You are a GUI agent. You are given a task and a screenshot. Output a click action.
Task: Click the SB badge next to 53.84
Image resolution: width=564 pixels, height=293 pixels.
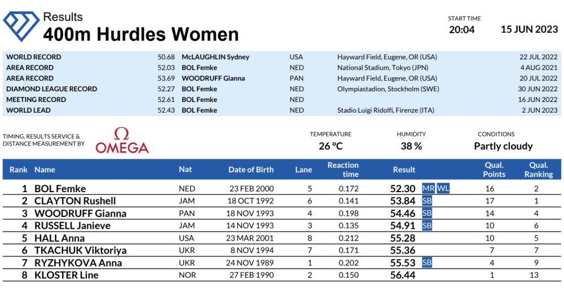(427, 201)
